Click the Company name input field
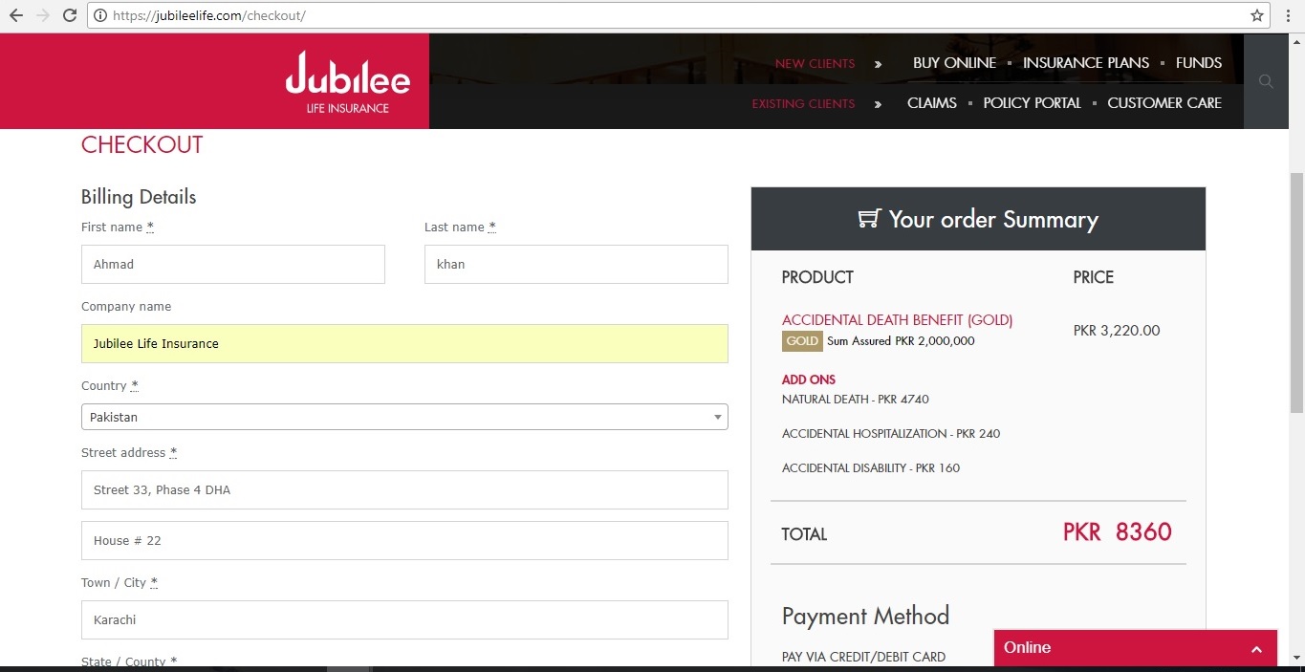 (404, 344)
